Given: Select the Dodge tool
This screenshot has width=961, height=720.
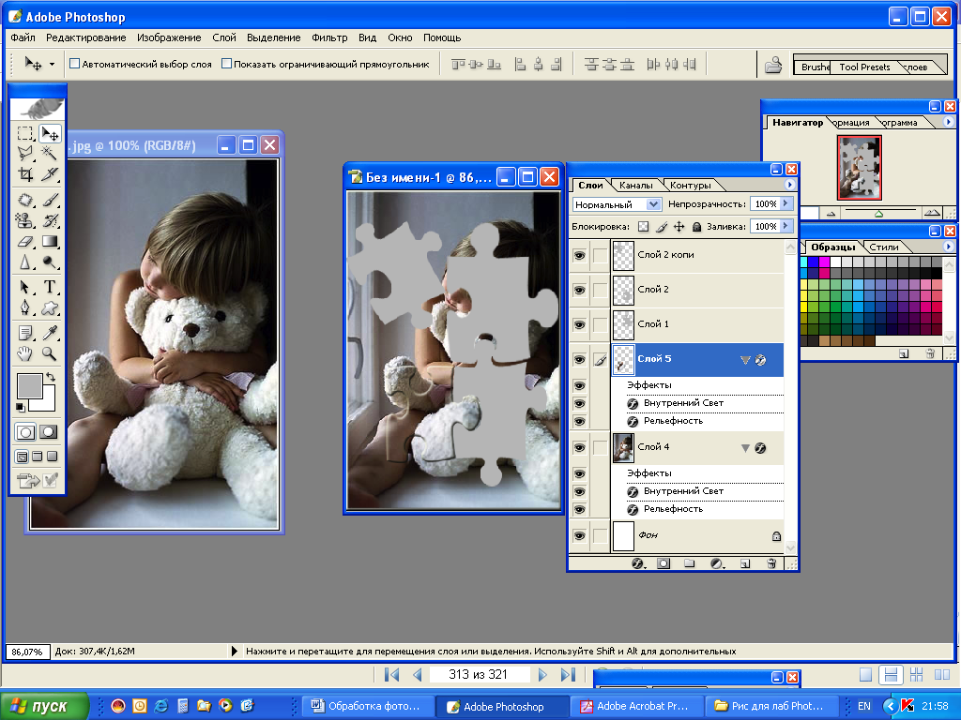Looking at the screenshot, I should pos(50,262).
